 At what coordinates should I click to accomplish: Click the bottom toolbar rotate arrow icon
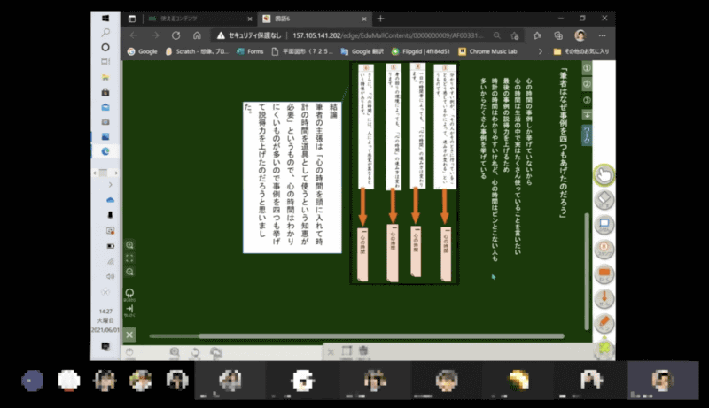coord(195,352)
